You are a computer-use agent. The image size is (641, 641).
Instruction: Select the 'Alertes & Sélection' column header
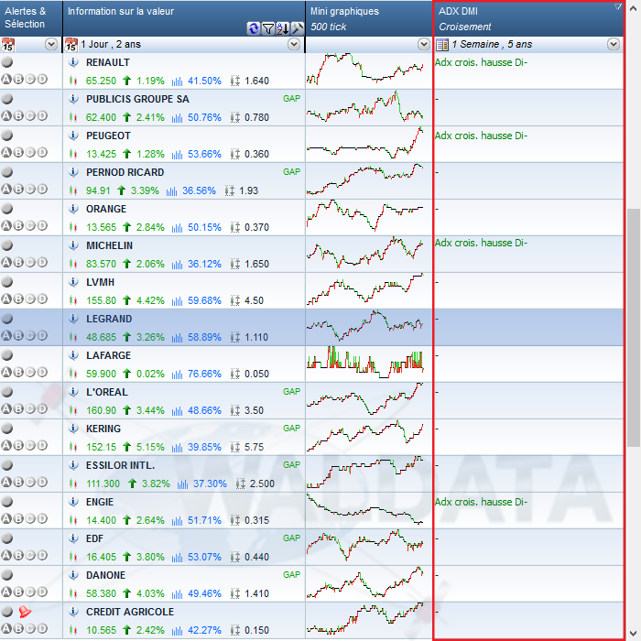point(31,18)
